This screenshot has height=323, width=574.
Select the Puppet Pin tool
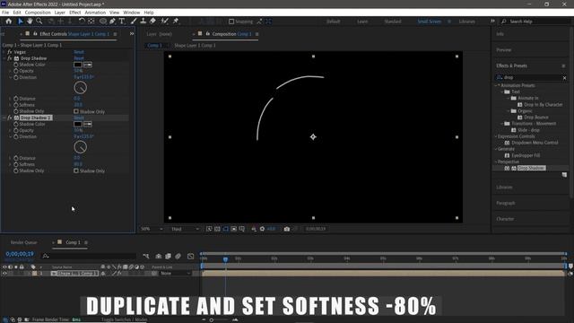point(176,22)
